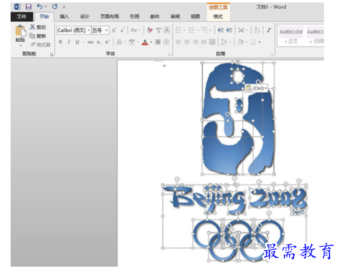
Task: Open the quick access toolbar customize arrow
Action: 64,7
